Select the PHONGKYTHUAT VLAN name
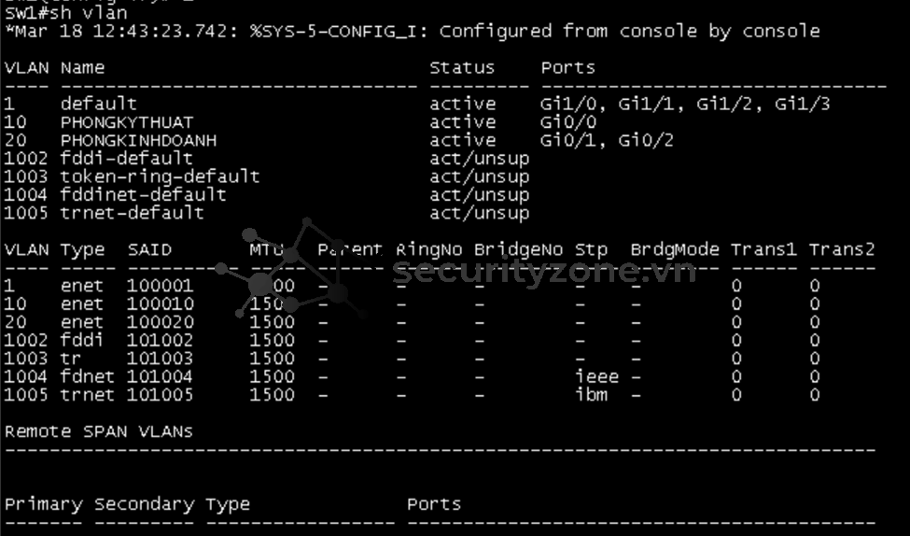Viewport: 910px width, 536px height. [x=127, y=122]
